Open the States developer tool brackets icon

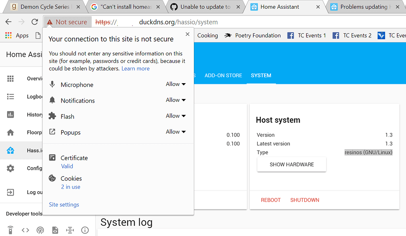tap(25, 230)
